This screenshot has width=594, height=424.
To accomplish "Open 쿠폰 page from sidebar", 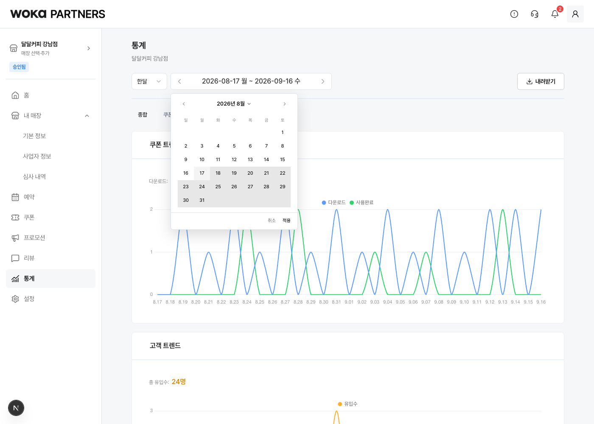I will click(51, 218).
